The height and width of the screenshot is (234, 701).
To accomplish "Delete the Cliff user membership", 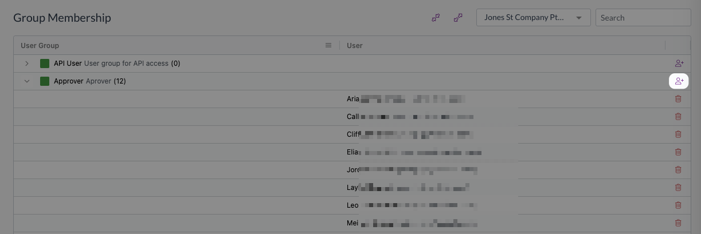I will (678, 134).
